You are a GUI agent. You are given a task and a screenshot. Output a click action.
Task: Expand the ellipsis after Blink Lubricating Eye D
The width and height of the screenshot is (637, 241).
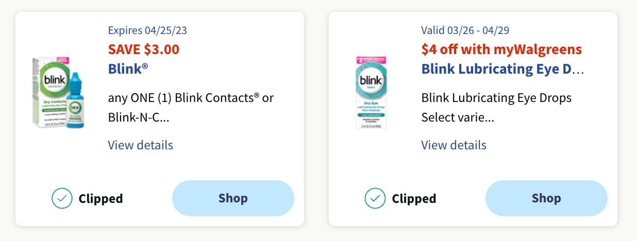click(x=579, y=70)
